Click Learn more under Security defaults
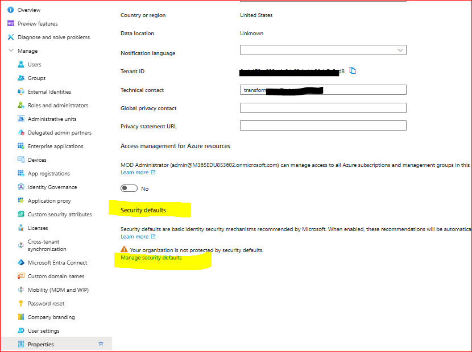The image size is (472, 352). pyautogui.click(x=135, y=237)
